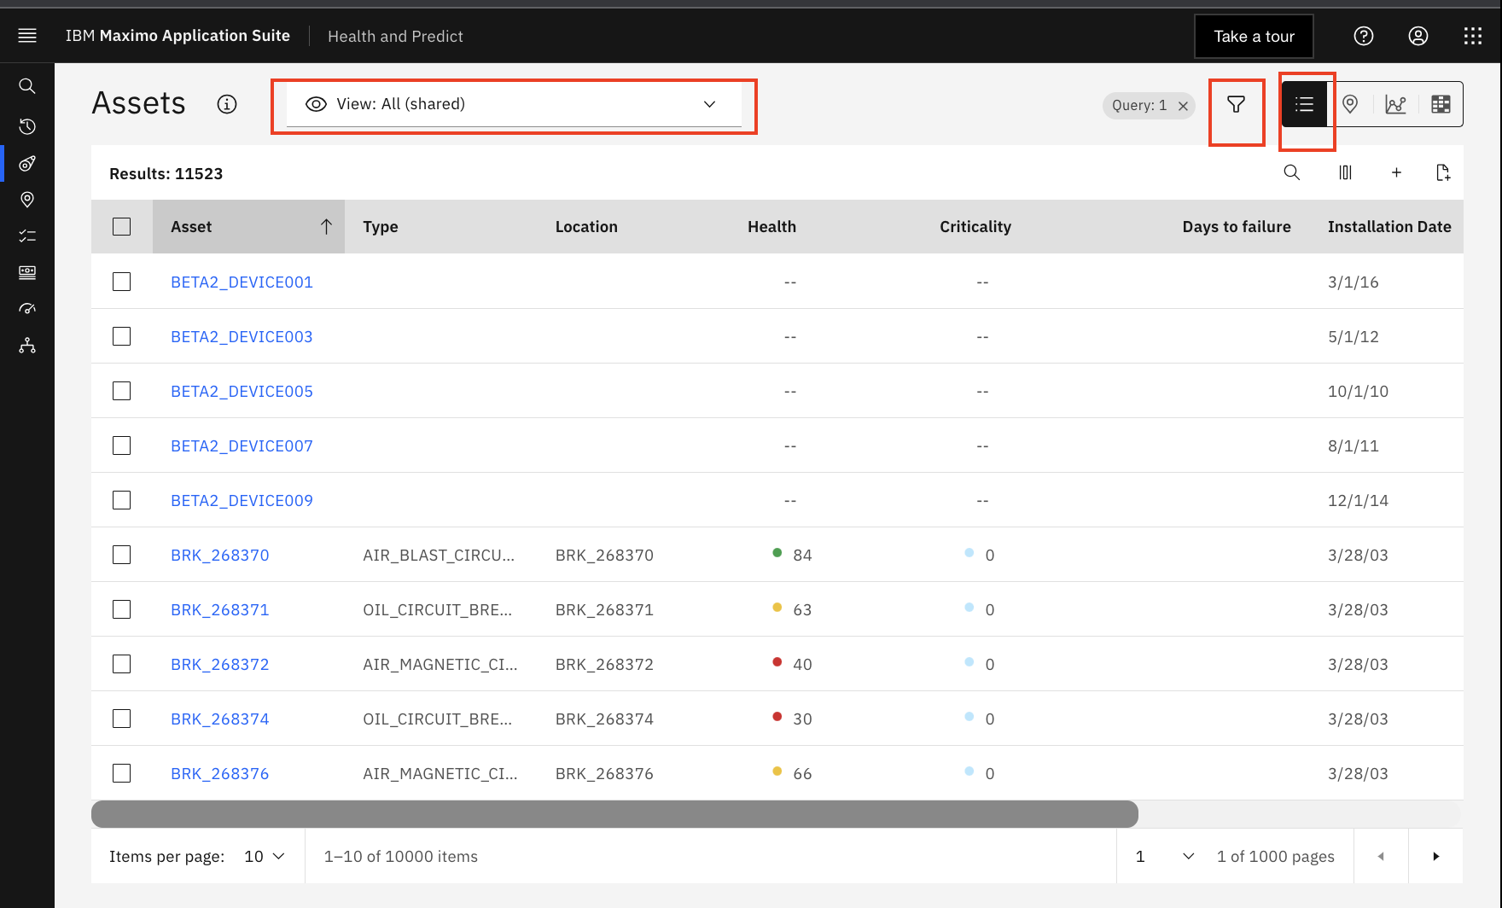Open the help question mark icon
The height and width of the screenshot is (908, 1502).
click(x=1364, y=36)
